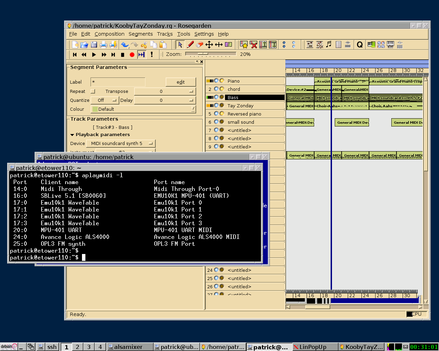The image size is (439, 351).
Task: Toggle record LED on the Piano track
Action: (x=222, y=81)
